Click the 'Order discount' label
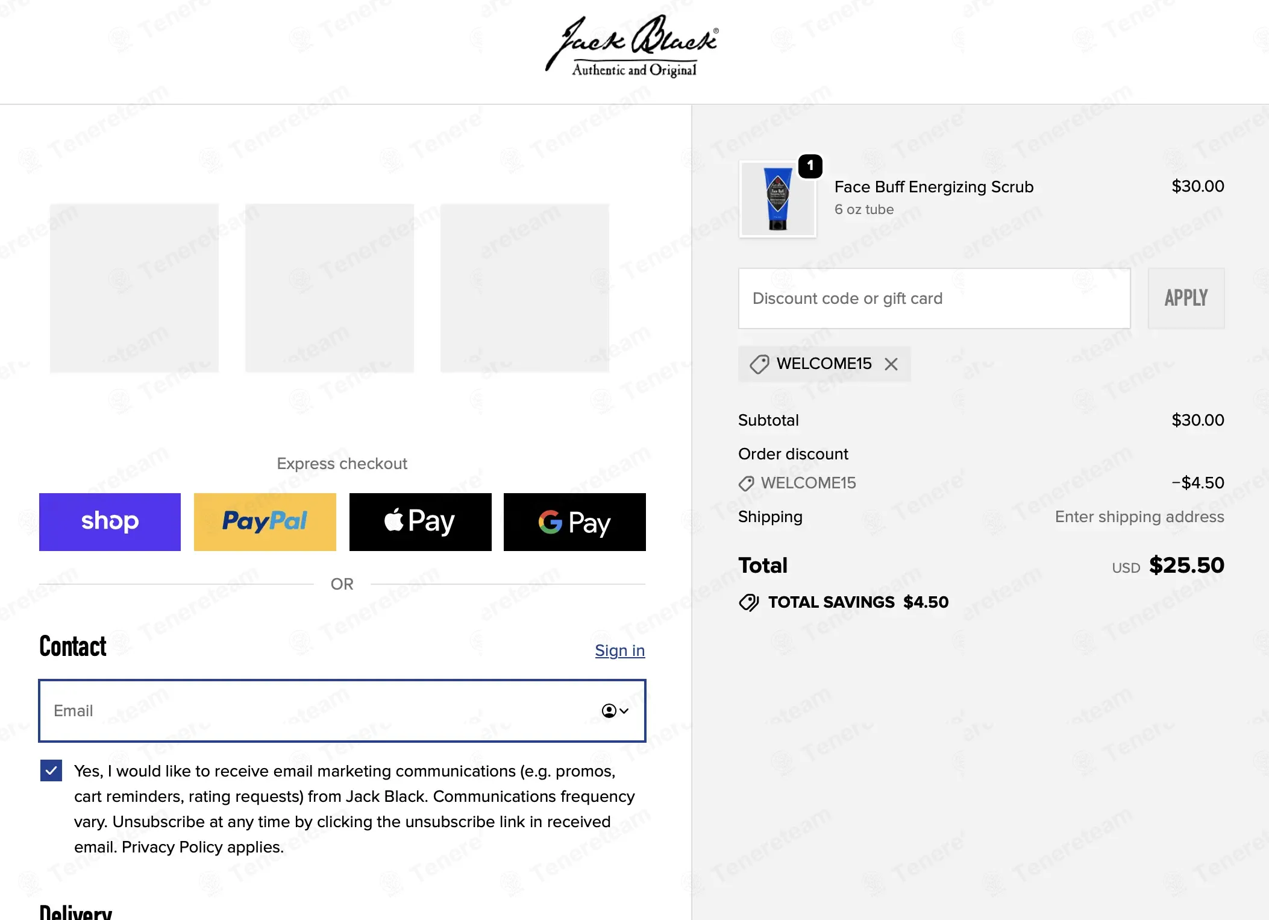The image size is (1269, 920). click(793, 454)
